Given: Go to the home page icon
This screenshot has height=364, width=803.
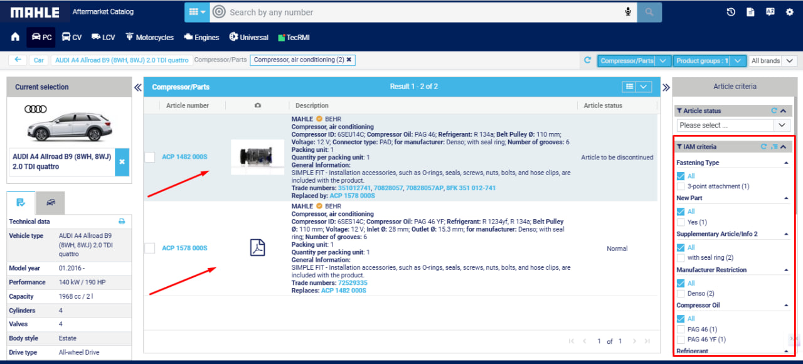Looking at the screenshot, I should point(15,38).
